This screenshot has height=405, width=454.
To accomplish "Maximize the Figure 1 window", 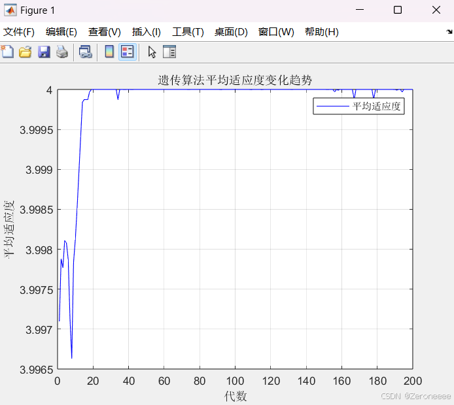I will point(398,10).
